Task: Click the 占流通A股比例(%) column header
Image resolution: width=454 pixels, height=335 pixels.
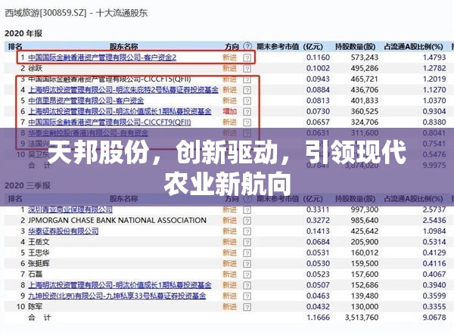Action: tap(414, 46)
